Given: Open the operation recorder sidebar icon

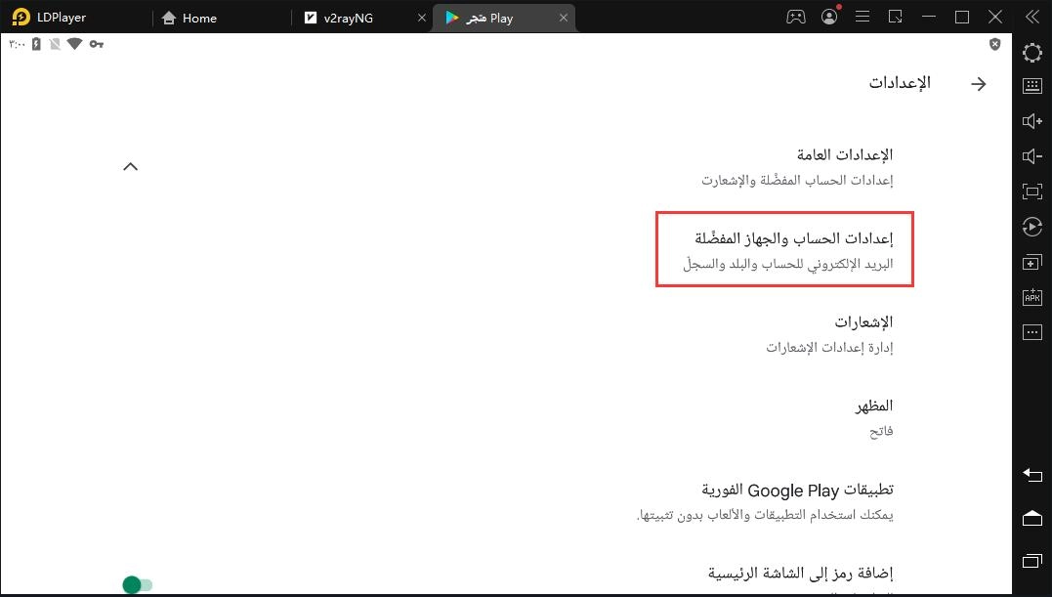Looking at the screenshot, I should tap(1031, 227).
